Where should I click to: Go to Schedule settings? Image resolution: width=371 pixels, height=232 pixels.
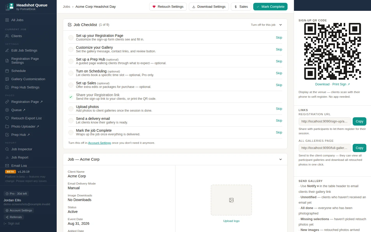coord(28,71)
